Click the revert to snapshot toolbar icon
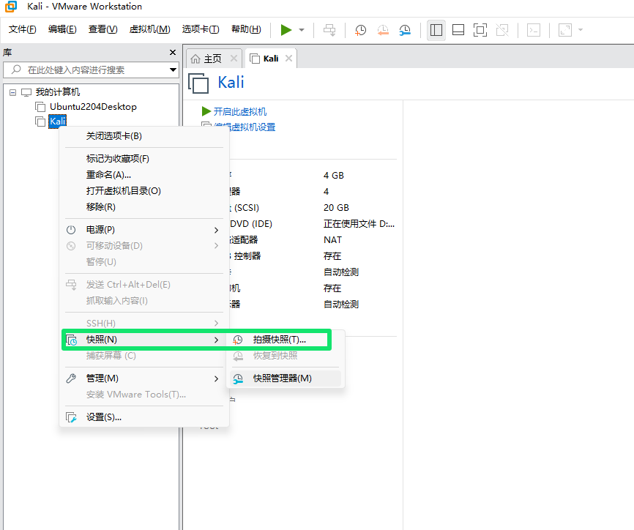The width and height of the screenshot is (634, 530). [383, 30]
